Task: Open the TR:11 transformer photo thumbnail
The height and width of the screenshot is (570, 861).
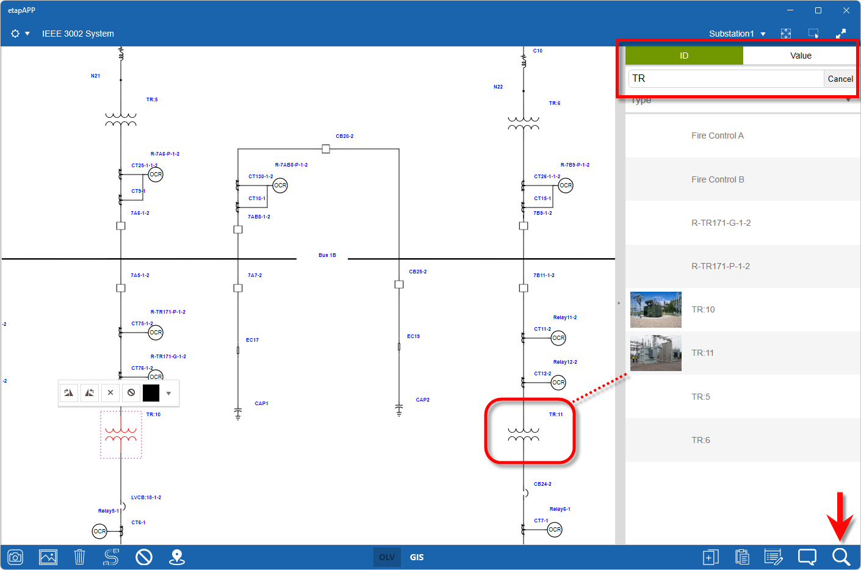Action: [x=656, y=353]
